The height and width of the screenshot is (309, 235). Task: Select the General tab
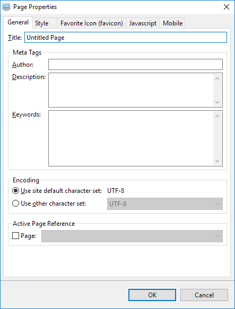tap(18, 22)
